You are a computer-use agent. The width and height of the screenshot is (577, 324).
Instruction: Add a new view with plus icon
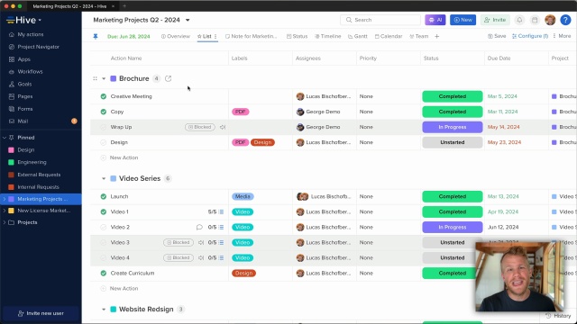point(436,36)
